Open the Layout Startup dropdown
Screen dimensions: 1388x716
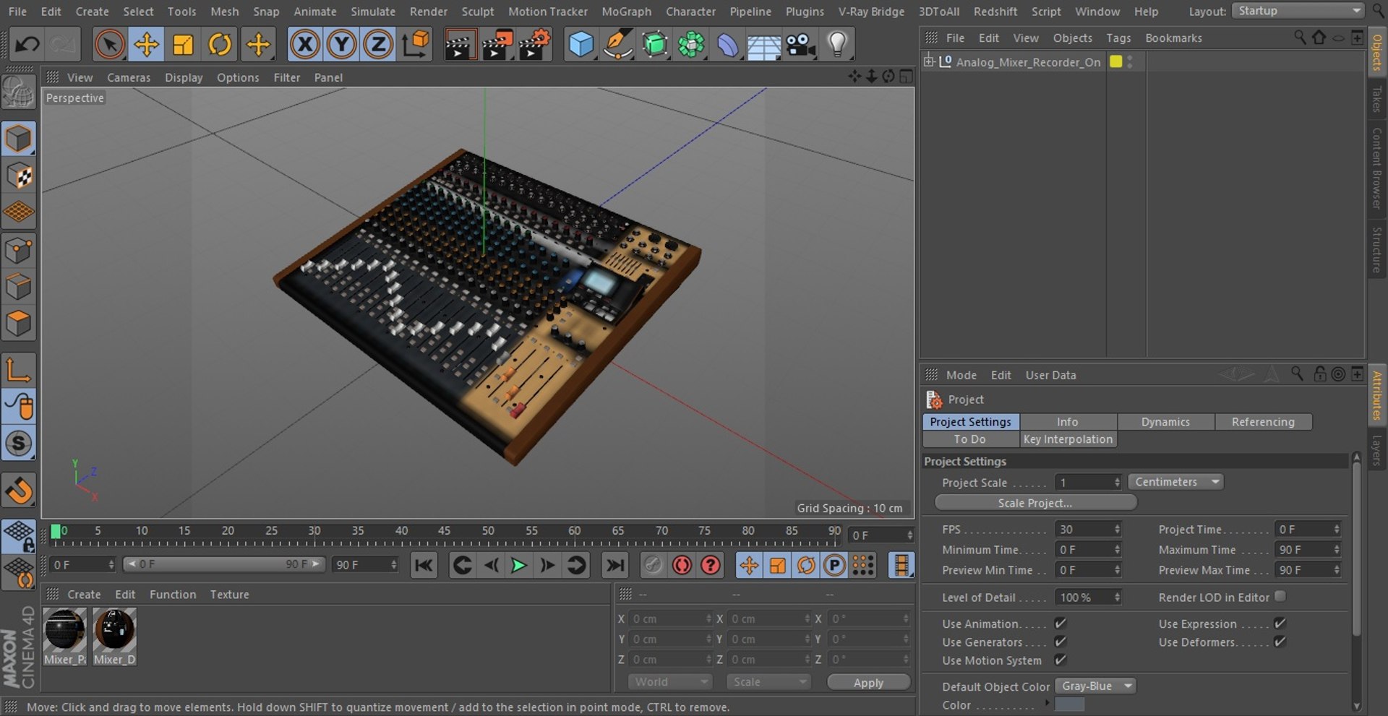(x=1298, y=11)
